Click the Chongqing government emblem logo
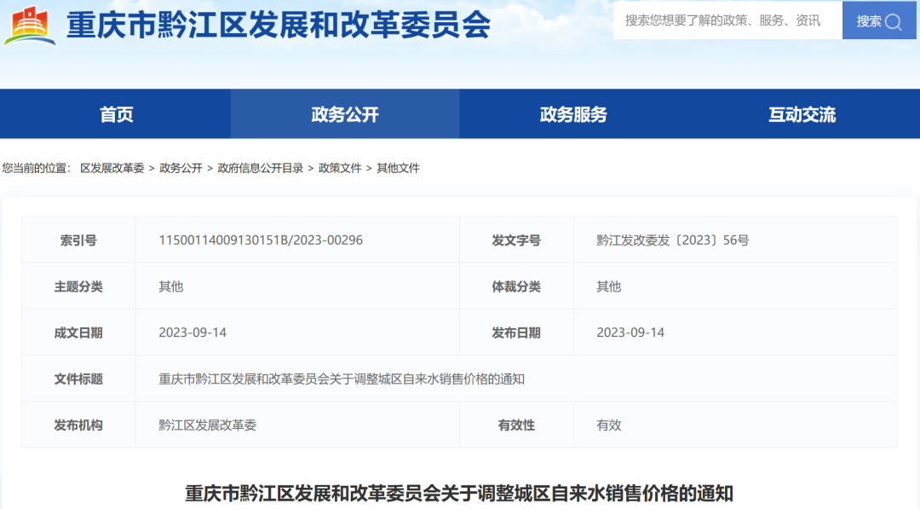 pos(30,25)
